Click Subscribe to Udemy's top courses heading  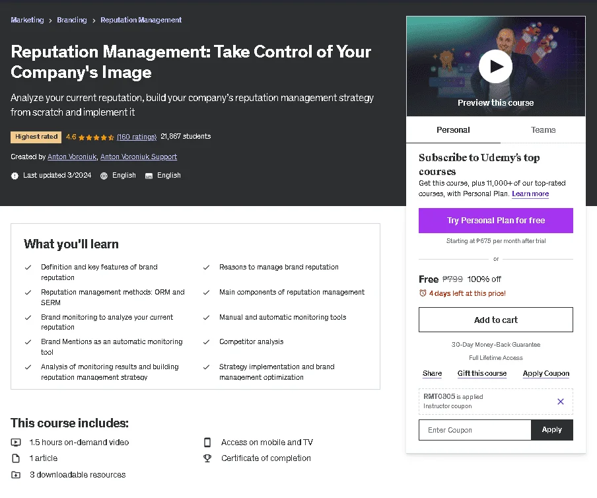click(479, 164)
